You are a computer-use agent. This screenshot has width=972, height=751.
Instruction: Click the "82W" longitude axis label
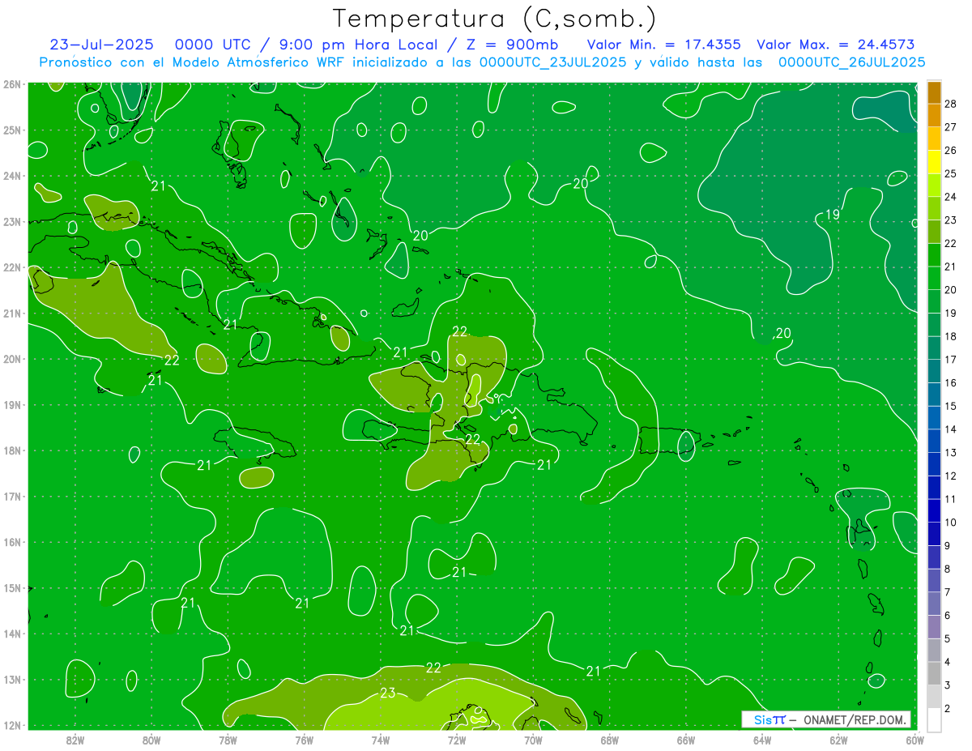[x=75, y=740]
